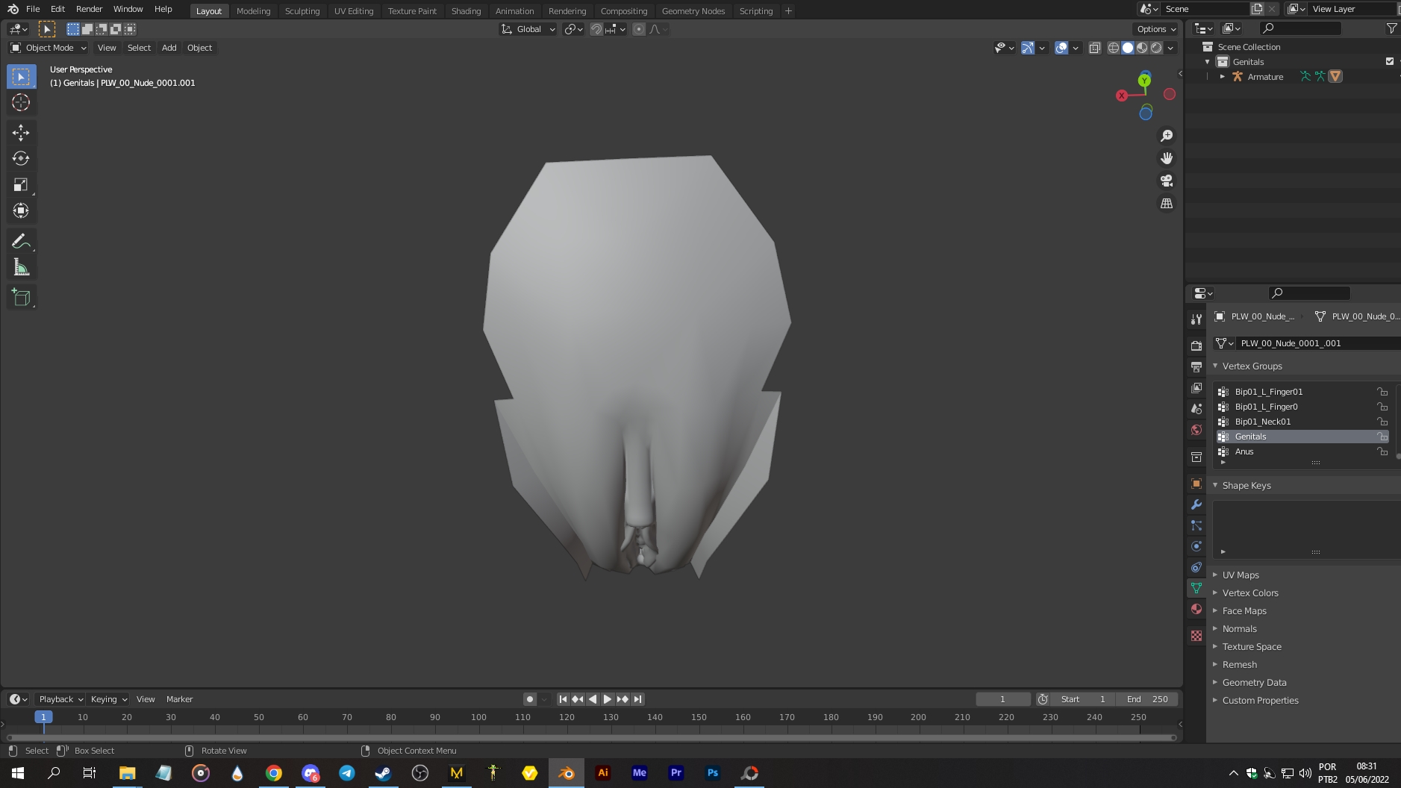
Task: Open Blender from the Windows taskbar
Action: pyautogui.click(x=567, y=773)
